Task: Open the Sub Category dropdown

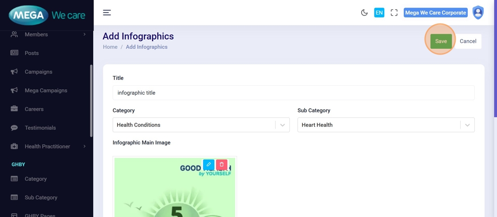Action: (x=386, y=125)
